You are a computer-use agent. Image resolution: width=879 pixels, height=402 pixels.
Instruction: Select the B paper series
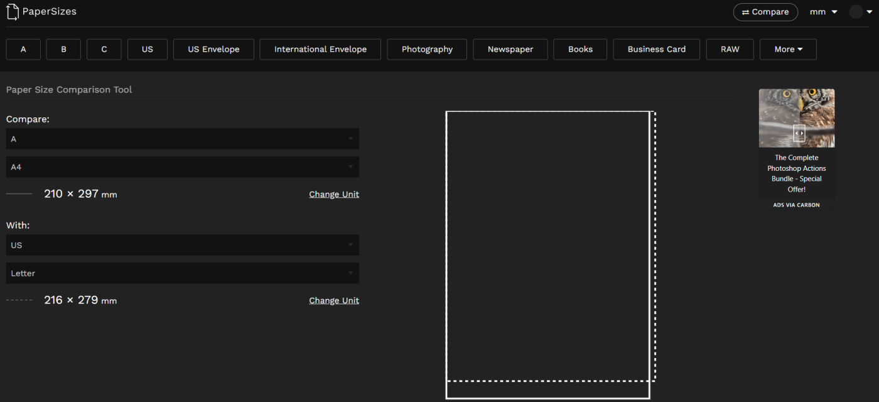click(x=63, y=49)
